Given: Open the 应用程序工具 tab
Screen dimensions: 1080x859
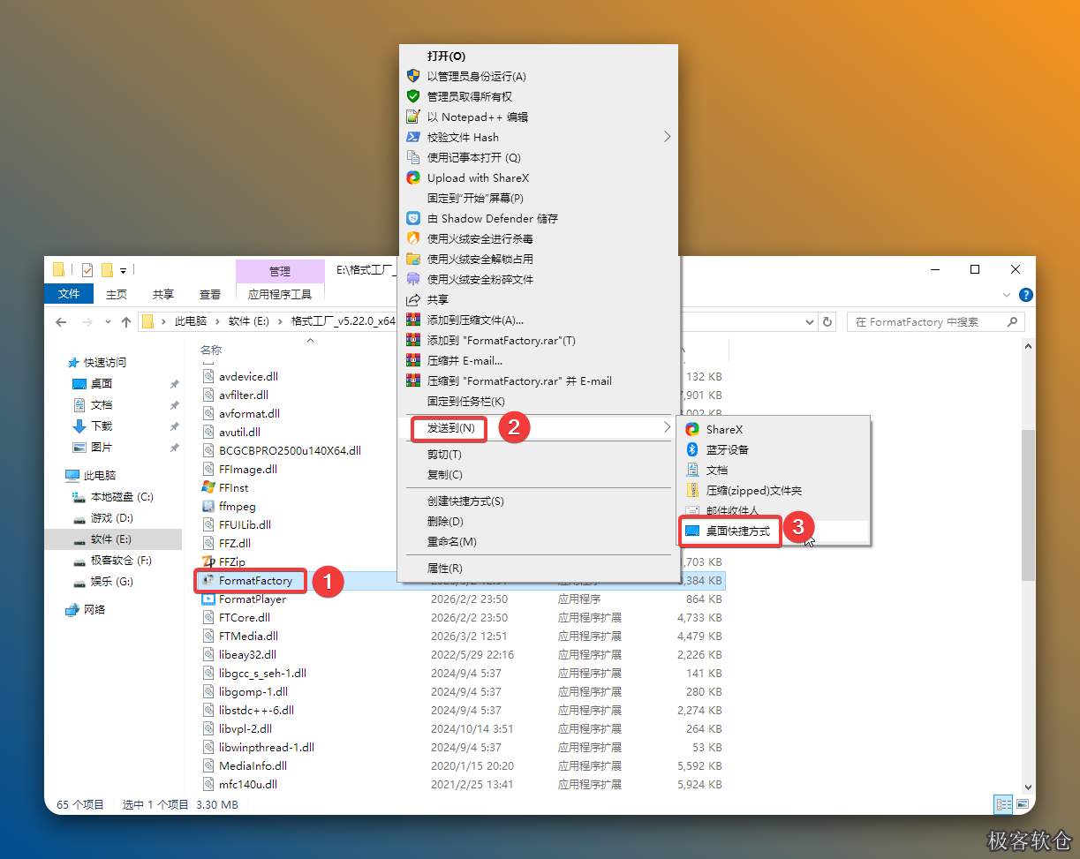Looking at the screenshot, I should [x=280, y=295].
